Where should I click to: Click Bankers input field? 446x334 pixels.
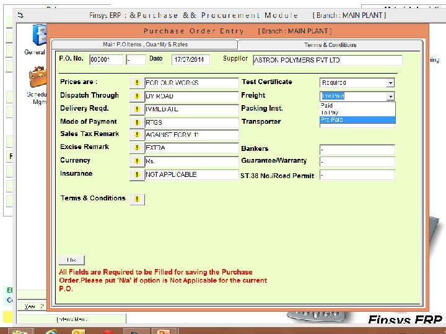357,150
